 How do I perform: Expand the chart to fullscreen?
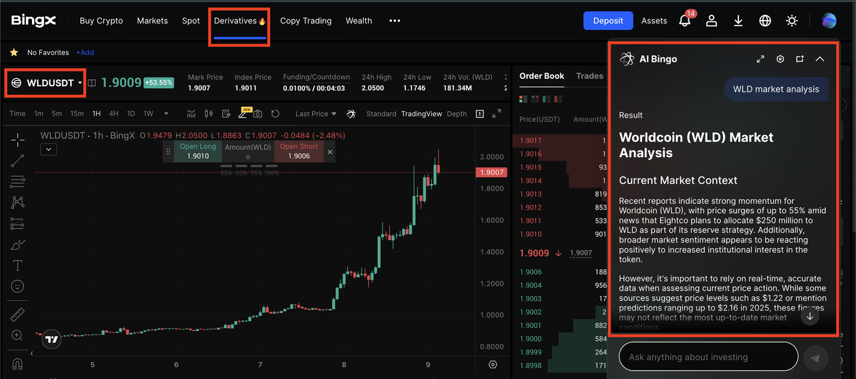496,114
